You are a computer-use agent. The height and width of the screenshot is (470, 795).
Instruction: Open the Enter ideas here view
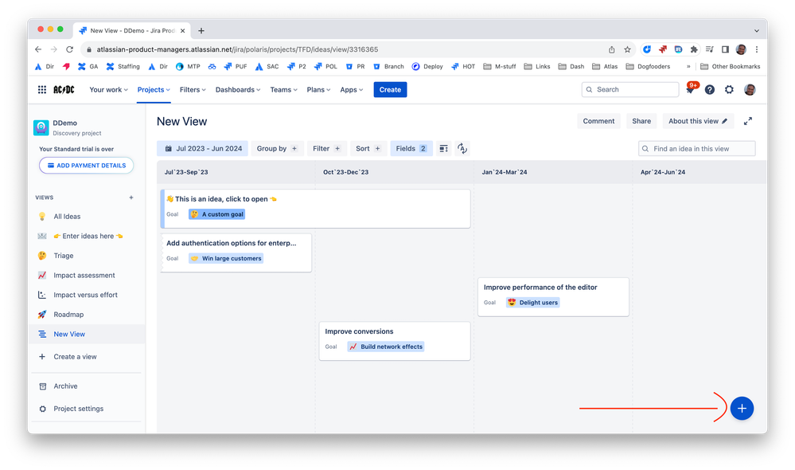(88, 236)
